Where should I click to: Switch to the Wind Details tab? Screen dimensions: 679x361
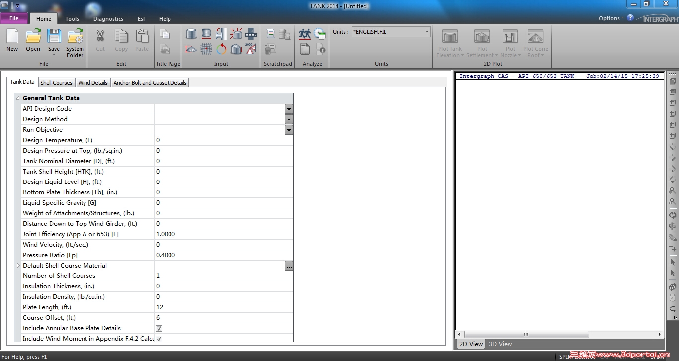click(93, 83)
